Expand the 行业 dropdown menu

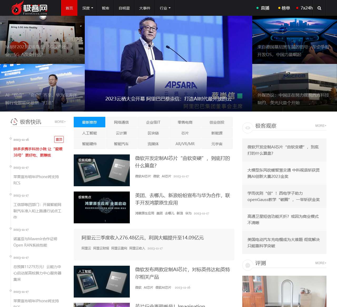click(x=165, y=8)
